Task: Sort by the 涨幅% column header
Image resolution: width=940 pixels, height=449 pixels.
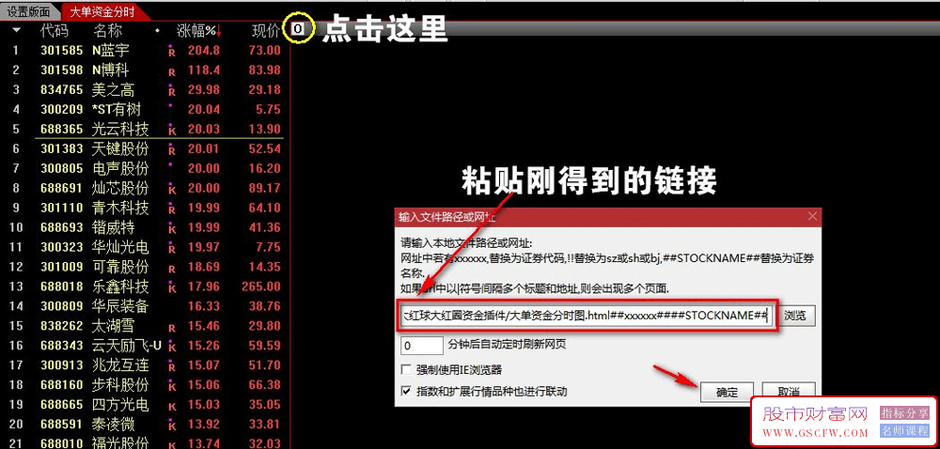Action: [198, 30]
